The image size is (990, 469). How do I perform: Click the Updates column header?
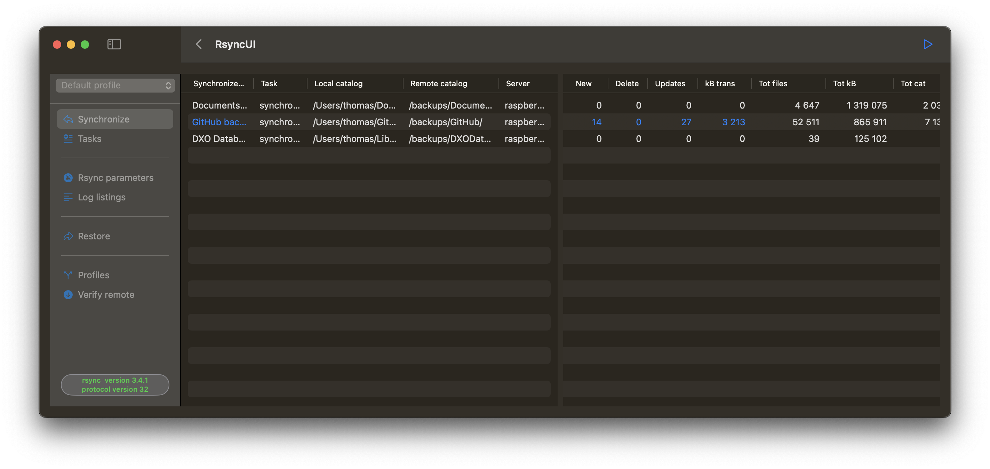coord(670,84)
